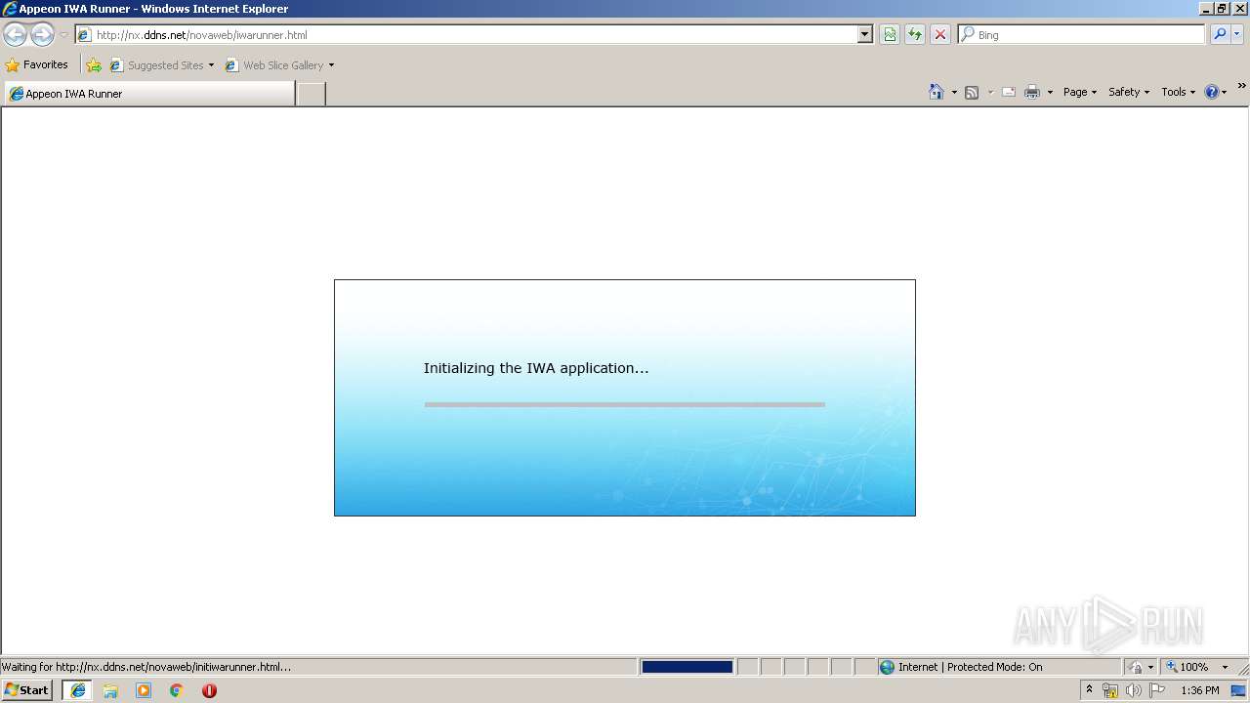Click Internet Explorer taskbar icon

click(x=77, y=690)
